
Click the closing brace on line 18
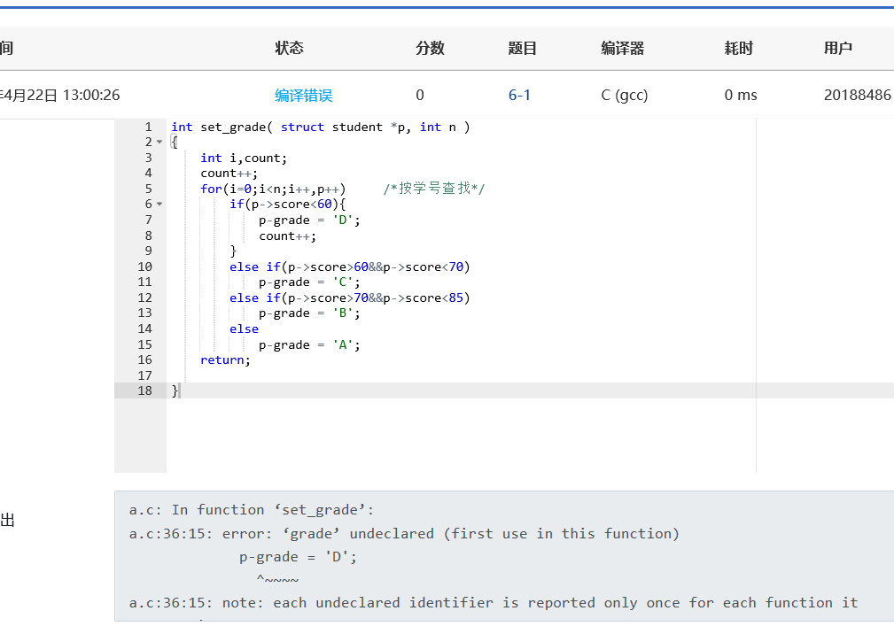click(x=175, y=390)
